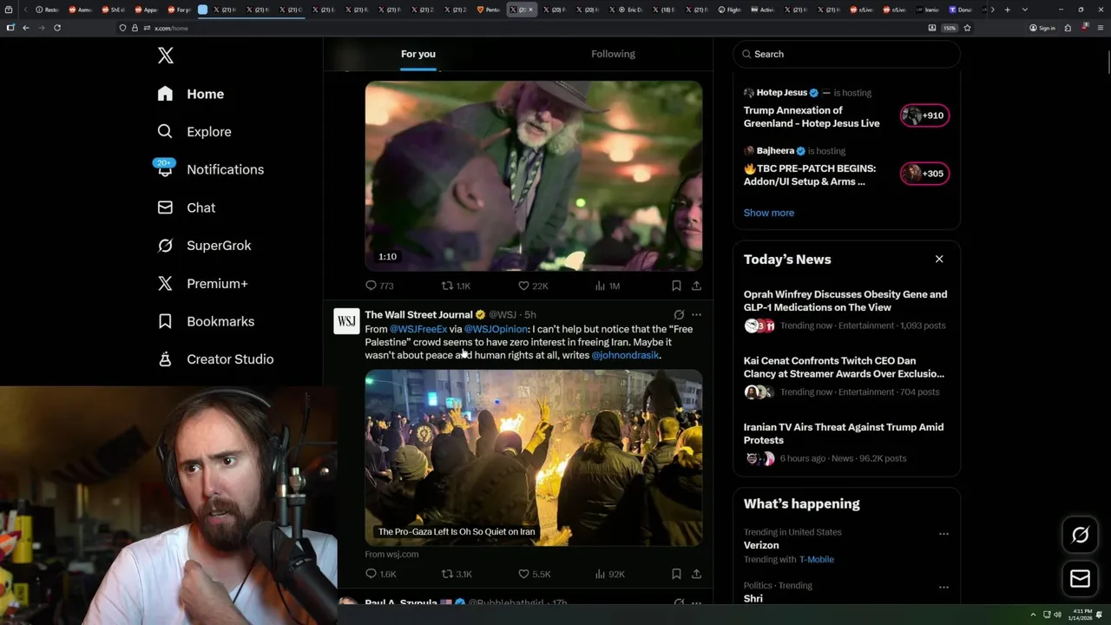Open the floating Messages button
The width and height of the screenshot is (1111, 625).
coord(1080,578)
